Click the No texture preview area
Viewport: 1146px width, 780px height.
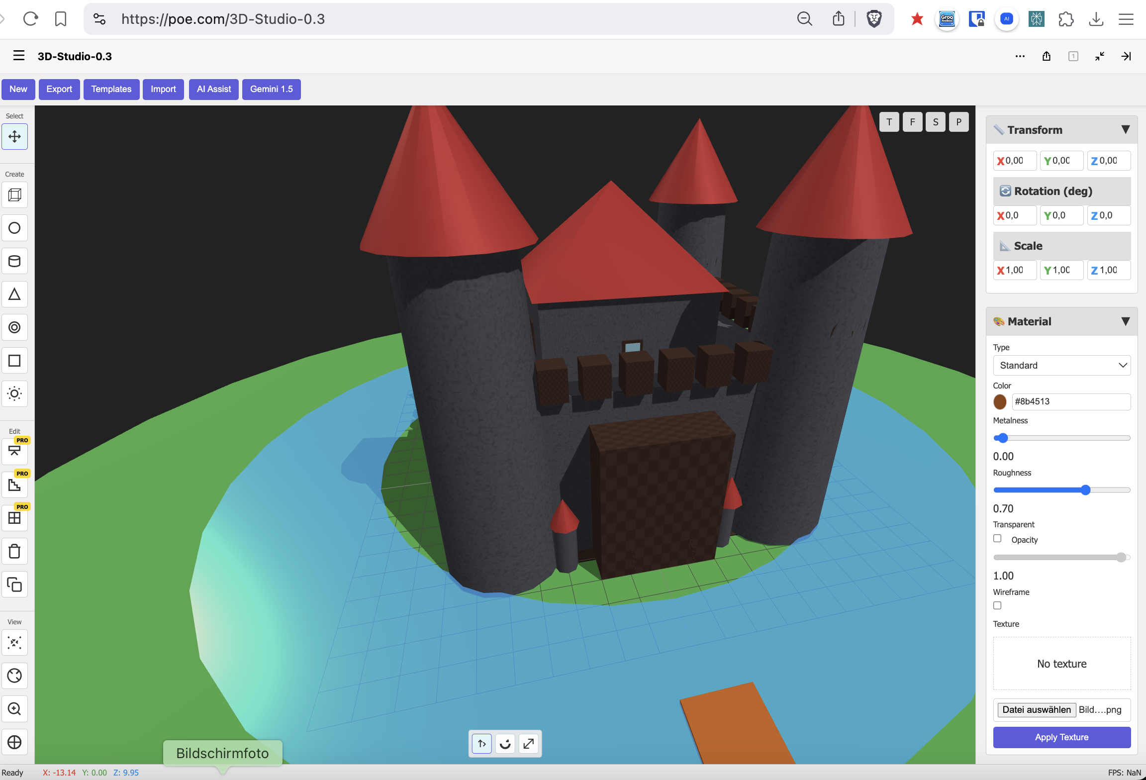click(1062, 664)
